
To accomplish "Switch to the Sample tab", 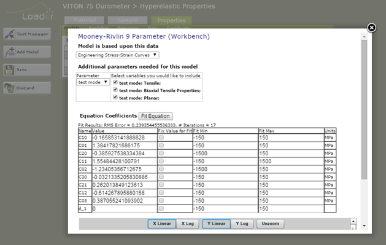I will tap(128, 20).
